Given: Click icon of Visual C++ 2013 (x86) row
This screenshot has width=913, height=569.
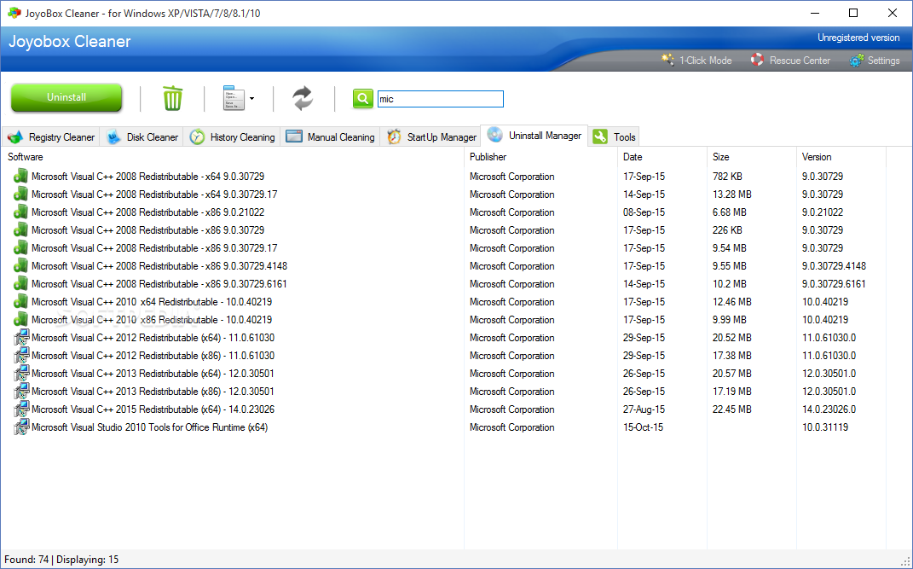Looking at the screenshot, I should 21,392.
